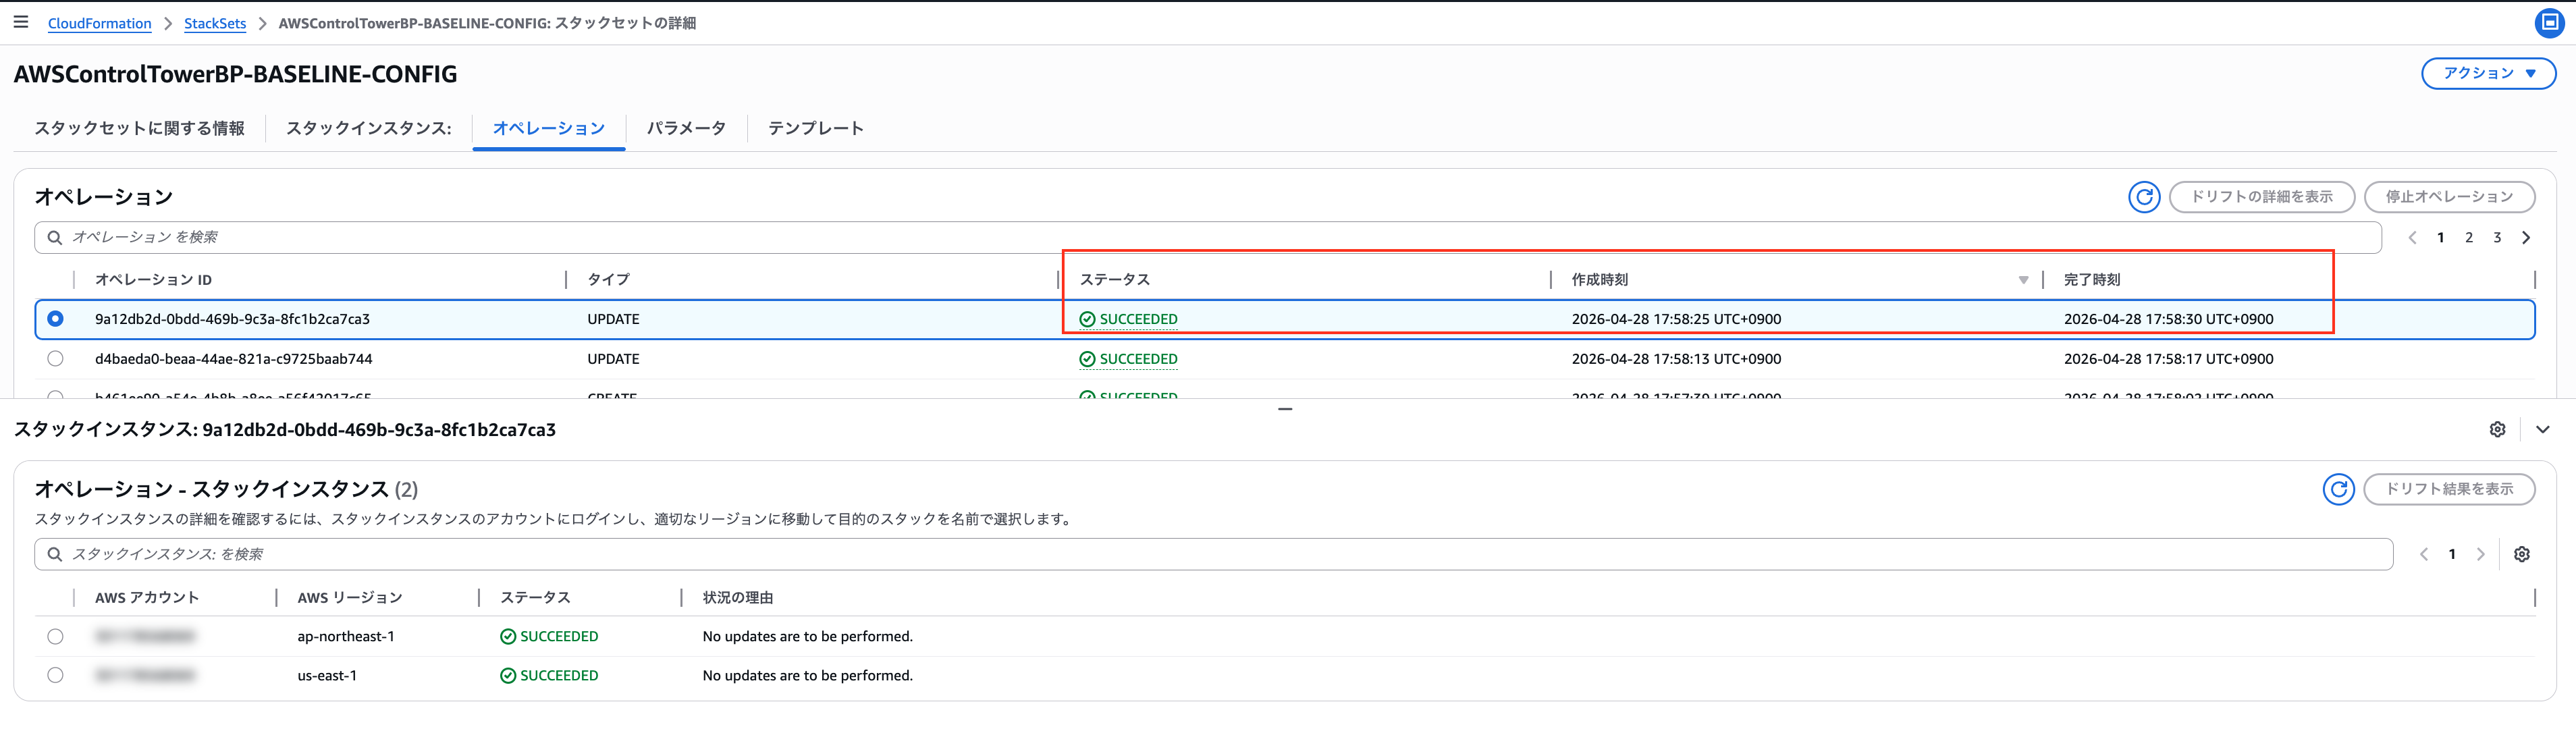This screenshot has width=2576, height=756.
Task: Open the アクション dropdown menu
Action: 2488,73
